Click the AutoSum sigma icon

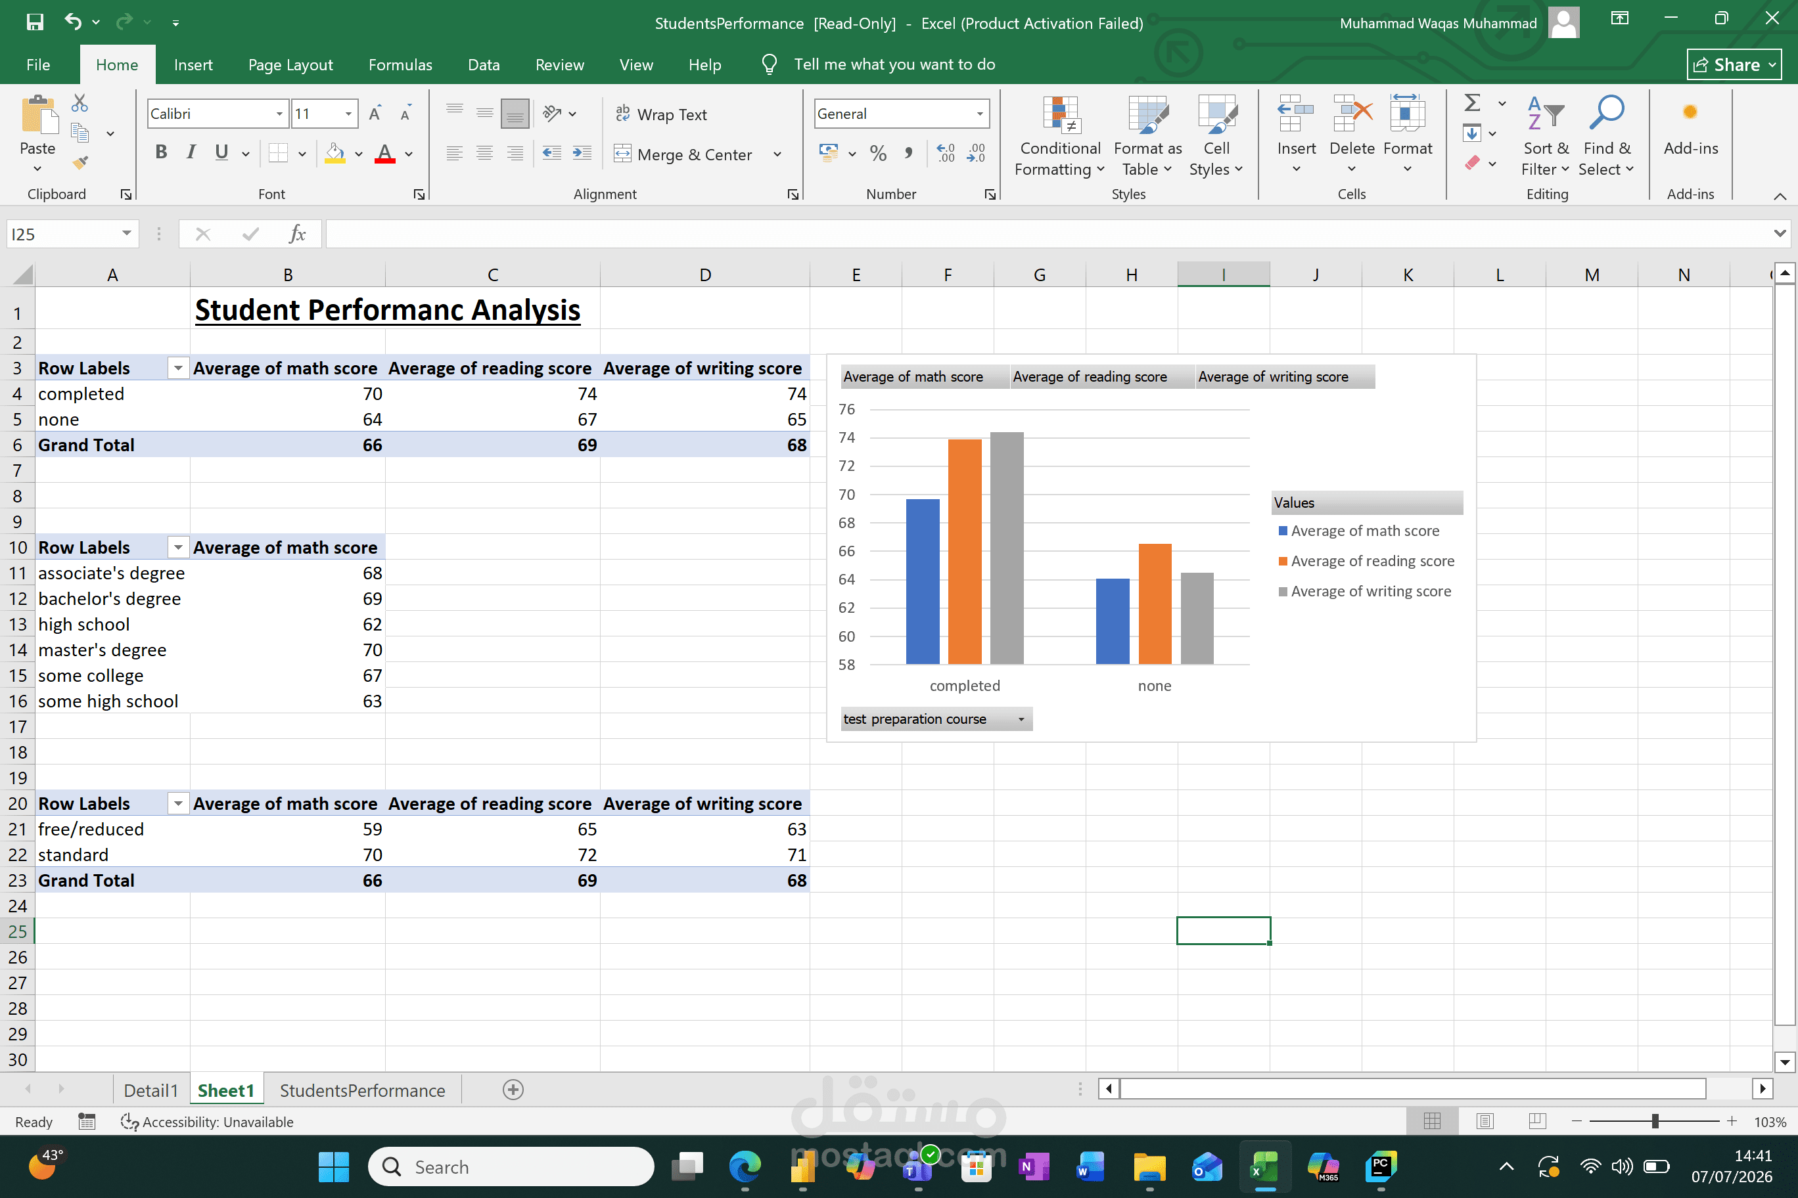pos(1472,102)
